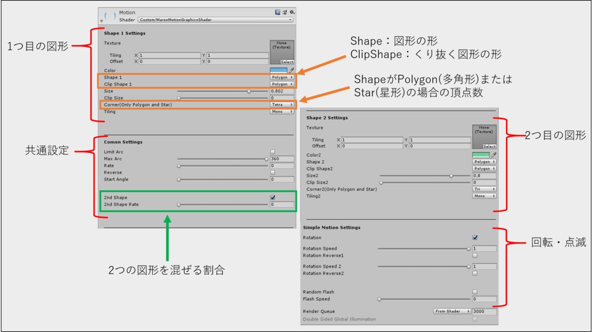Open Shader dropdown Custom/MaronMotionGraphicsShader
The width and height of the screenshot is (593, 332).
click(215, 20)
